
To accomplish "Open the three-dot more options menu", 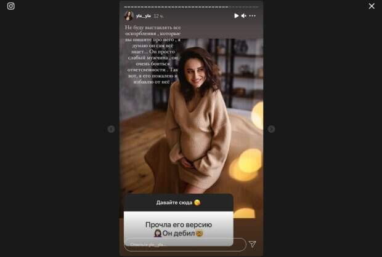I will coord(253,16).
